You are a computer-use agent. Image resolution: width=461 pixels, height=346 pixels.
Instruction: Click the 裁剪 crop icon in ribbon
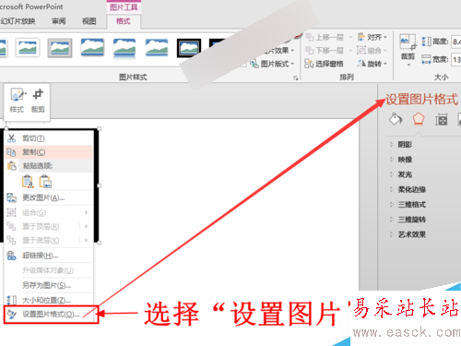[x=408, y=42]
